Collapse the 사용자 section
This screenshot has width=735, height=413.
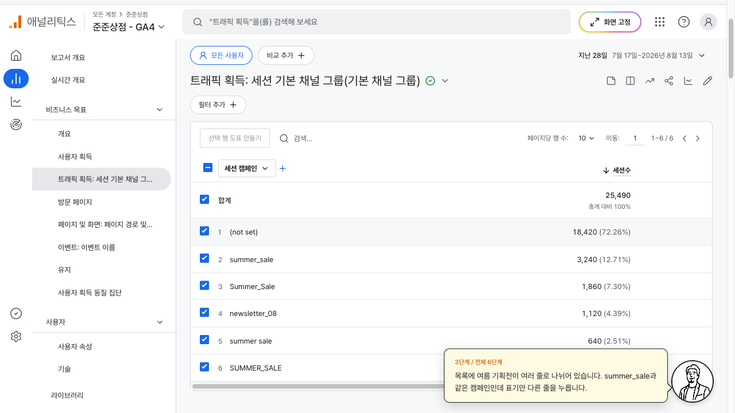[160, 322]
